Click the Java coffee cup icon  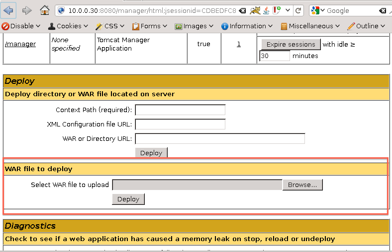(267, 10)
